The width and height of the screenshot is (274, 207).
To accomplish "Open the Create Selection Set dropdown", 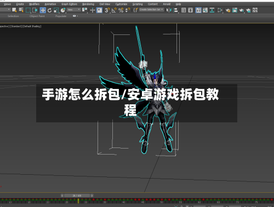I will (151, 9).
